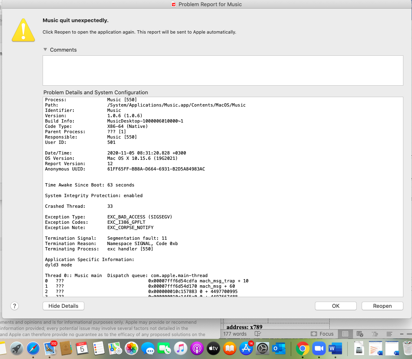Click the help question mark button

[14, 306]
